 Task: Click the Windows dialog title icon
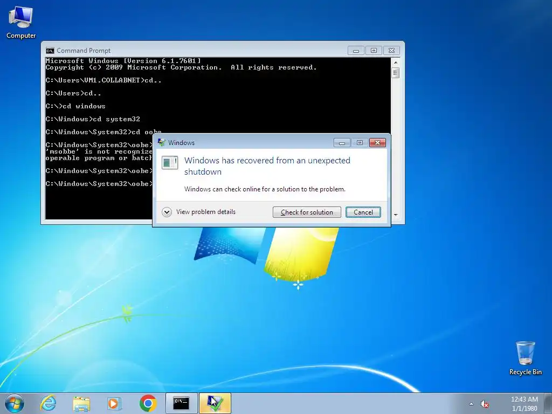[162, 142]
